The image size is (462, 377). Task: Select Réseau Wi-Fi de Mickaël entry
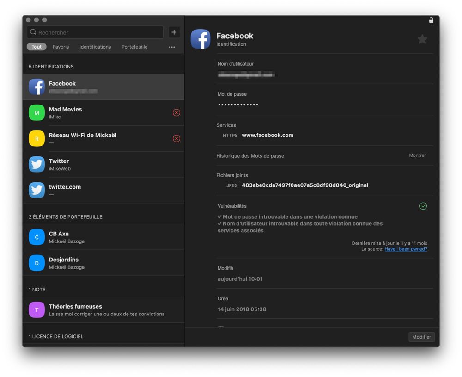[103, 138]
